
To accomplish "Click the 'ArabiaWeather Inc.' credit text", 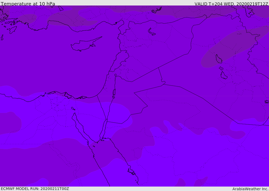I will (251, 189).
